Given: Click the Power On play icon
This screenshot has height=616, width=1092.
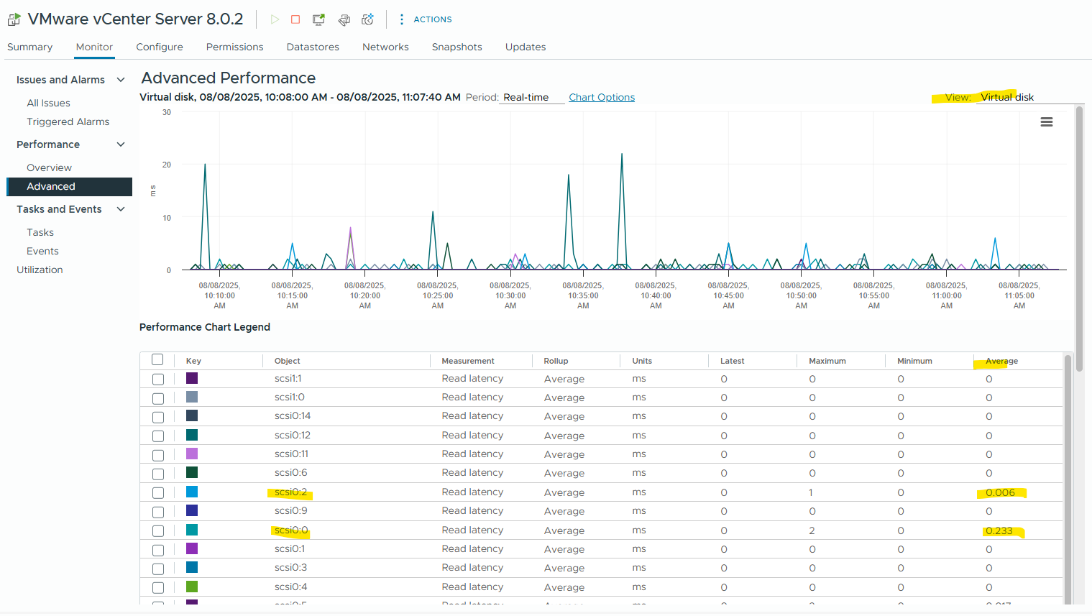Looking at the screenshot, I should point(275,19).
